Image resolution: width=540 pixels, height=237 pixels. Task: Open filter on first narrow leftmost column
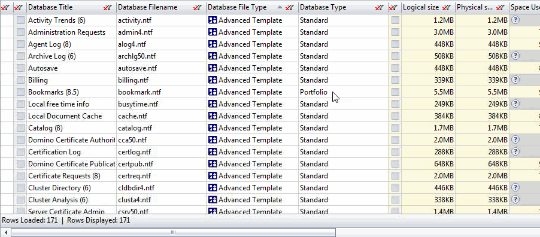5,8
